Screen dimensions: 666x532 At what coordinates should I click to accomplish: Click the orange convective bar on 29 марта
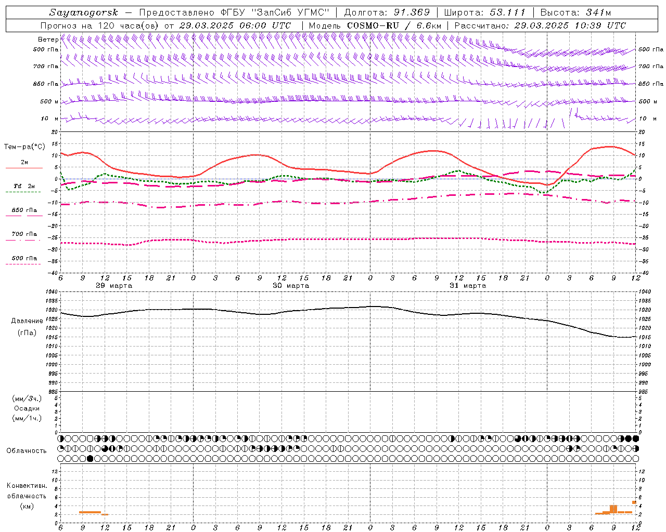(90, 512)
